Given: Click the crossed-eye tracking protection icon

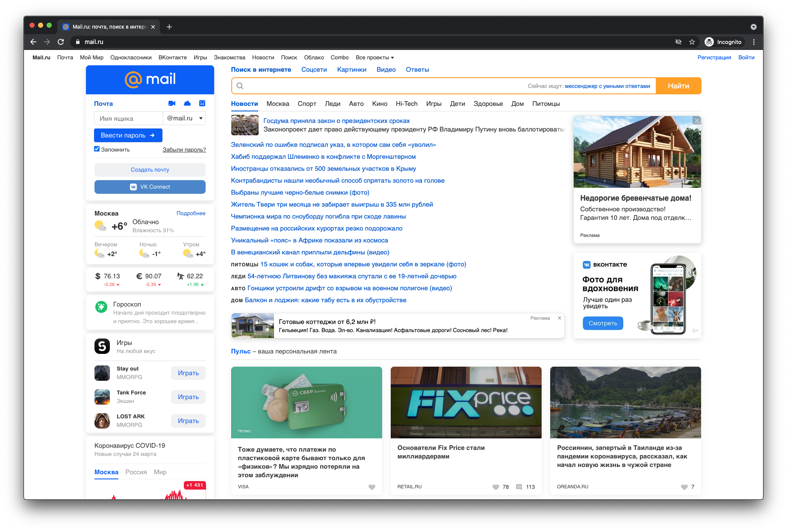Looking at the screenshot, I should click(678, 42).
